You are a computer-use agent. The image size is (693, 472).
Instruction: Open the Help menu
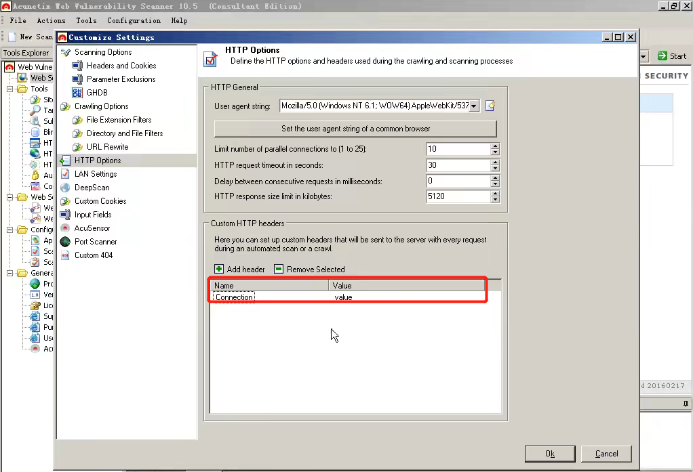[180, 20]
